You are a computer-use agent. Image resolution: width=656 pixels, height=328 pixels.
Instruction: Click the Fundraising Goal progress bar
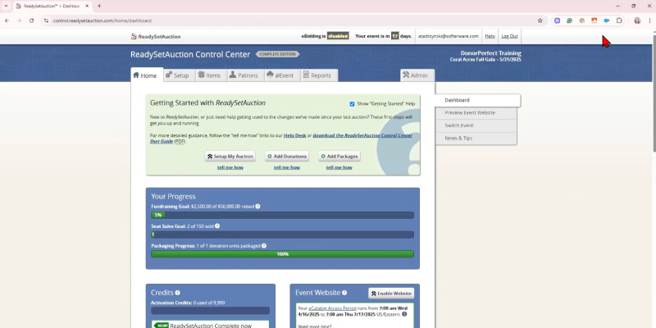(x=282, y=215)
